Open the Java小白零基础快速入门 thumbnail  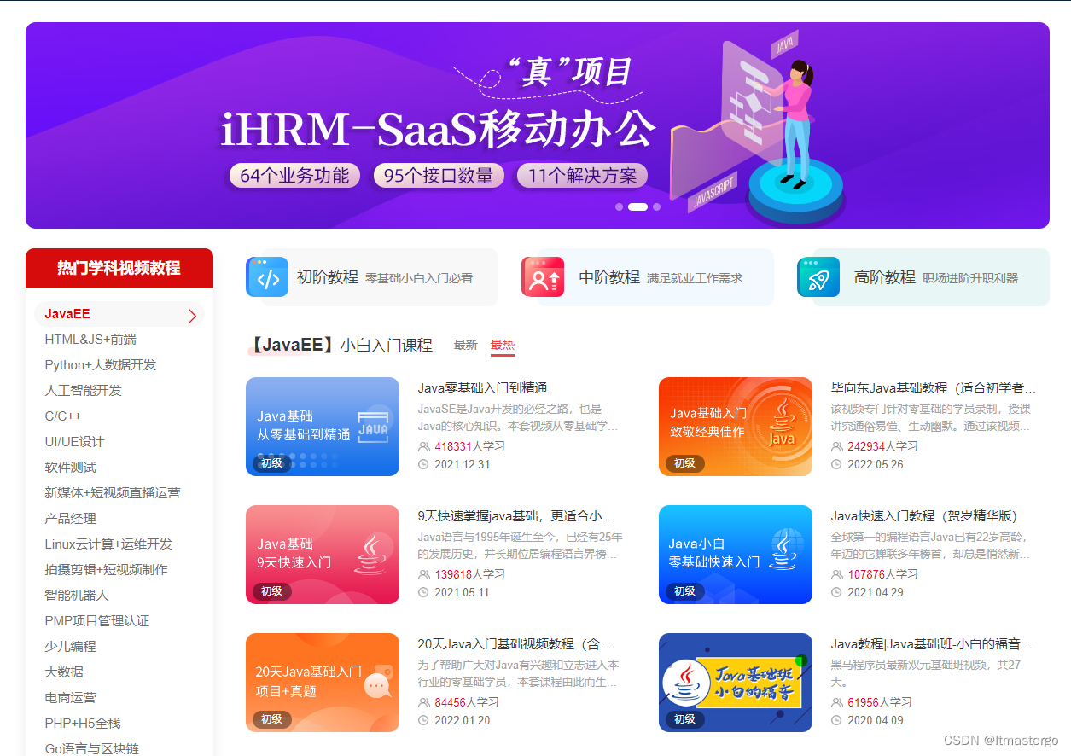tap(736, 555)
